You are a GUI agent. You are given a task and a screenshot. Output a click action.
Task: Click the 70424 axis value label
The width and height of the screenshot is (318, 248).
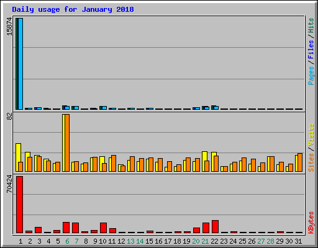9,184
